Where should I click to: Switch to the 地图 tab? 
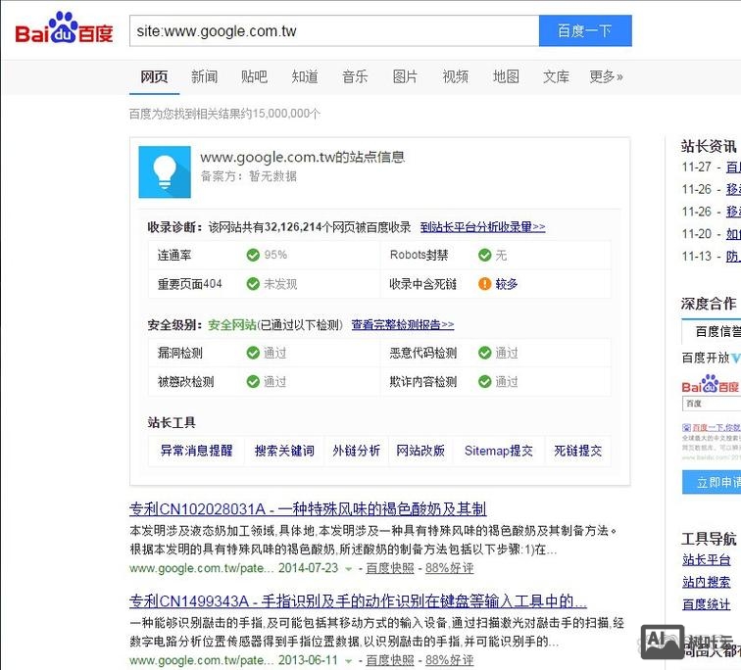[x=506, y=76]
